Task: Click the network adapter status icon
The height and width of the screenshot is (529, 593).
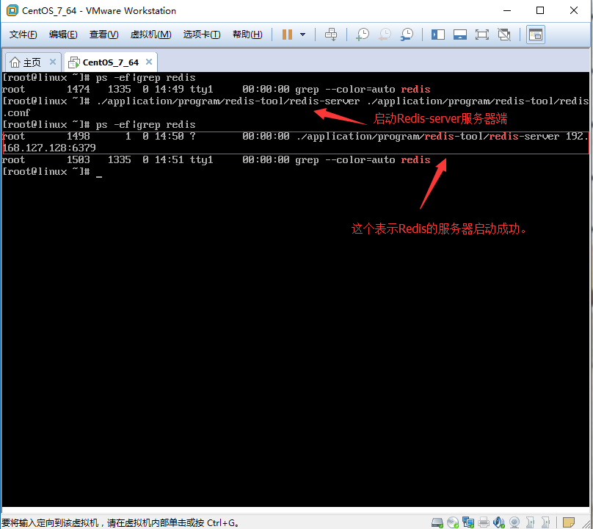Action: [468, 522]
